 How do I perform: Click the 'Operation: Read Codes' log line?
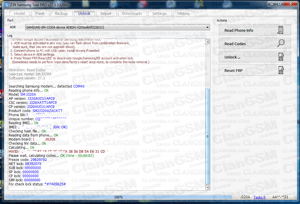point(27,70)
